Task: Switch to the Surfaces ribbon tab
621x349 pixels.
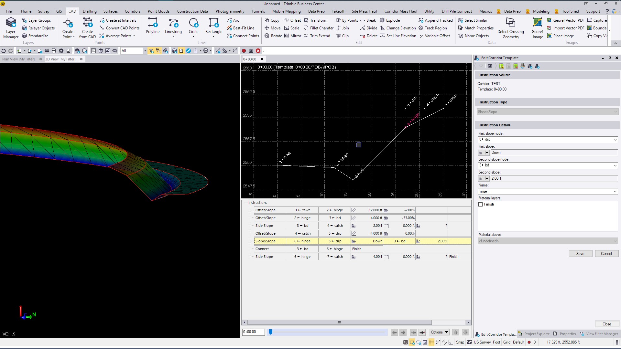Action: coord(111,11)
